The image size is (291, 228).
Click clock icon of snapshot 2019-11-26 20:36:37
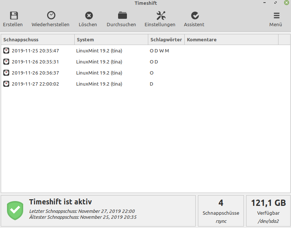[6, 73]
